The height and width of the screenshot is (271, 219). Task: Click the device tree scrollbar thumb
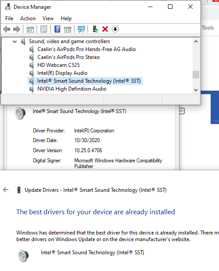[x=196, y=74]
